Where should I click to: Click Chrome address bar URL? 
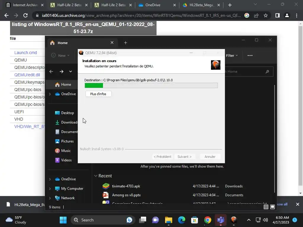[x=141, y=15]
